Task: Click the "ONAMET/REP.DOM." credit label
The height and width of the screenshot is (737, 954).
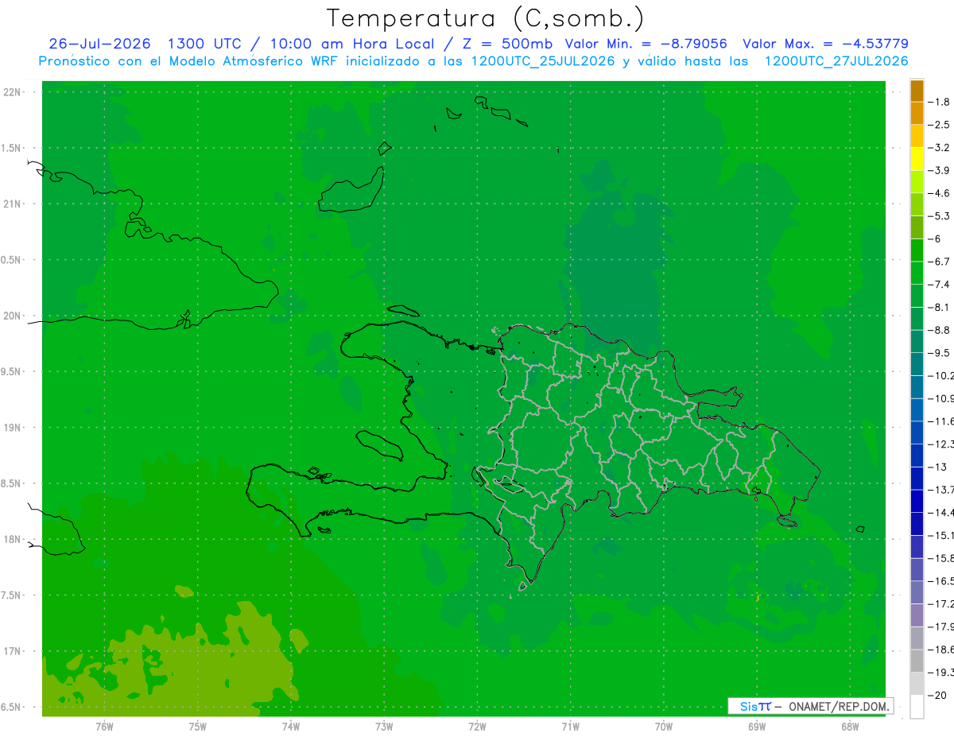Action: [x=837, y=706]
